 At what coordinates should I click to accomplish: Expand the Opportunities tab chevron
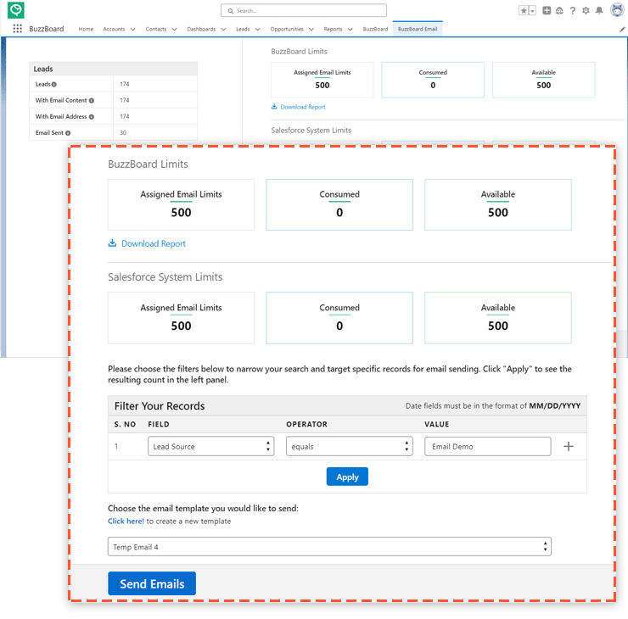click(311, 29)
